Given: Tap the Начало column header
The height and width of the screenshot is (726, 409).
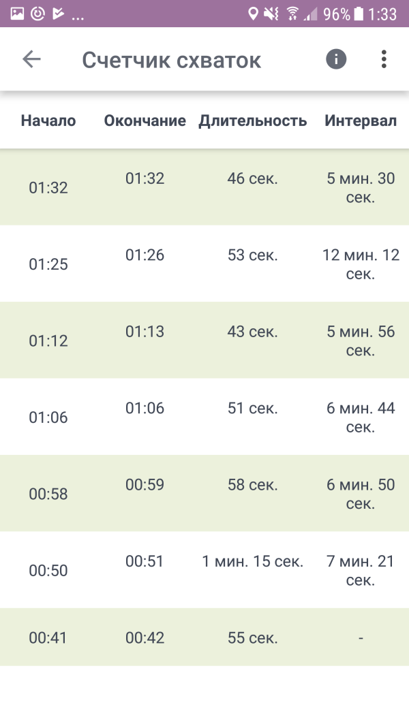Looking at the screenshot, I should click(x=48, y=121).
